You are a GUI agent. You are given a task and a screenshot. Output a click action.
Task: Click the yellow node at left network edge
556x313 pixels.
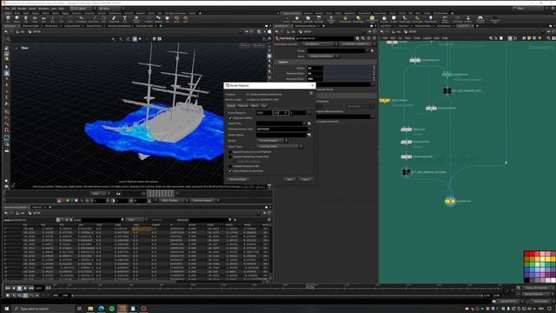384,101
